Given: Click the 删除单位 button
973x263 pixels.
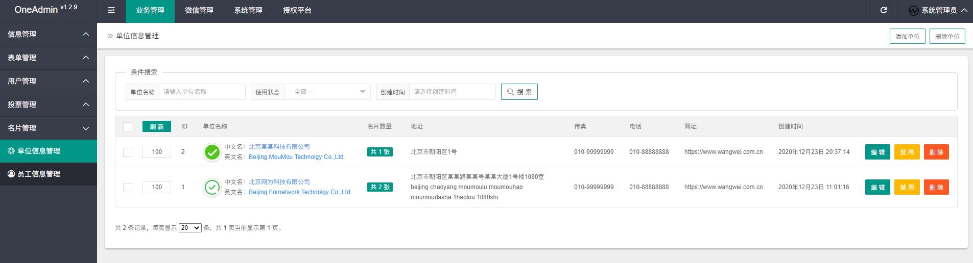Looking at the screenshot, I should 947,36.
